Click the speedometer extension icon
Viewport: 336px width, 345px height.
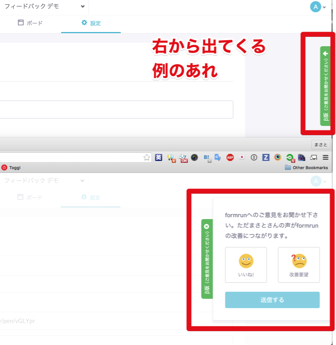click(301, 157)
